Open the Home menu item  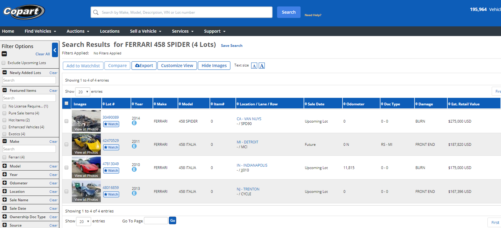click(8, 31)
